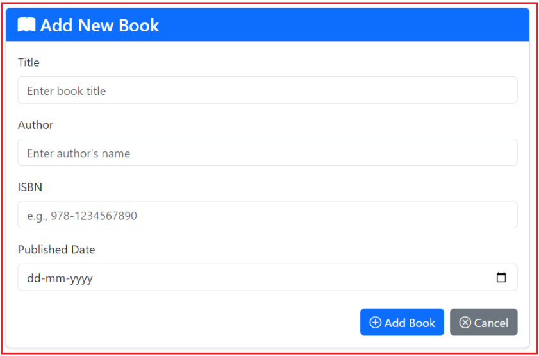Click the Title input field
This screenshot has height=356, width=539.
(x=267, y=90)
